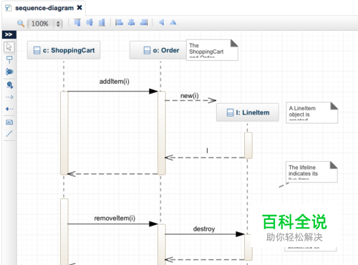
Task: Click the Order lifeline class icon
Action: (x=147, y=50)
